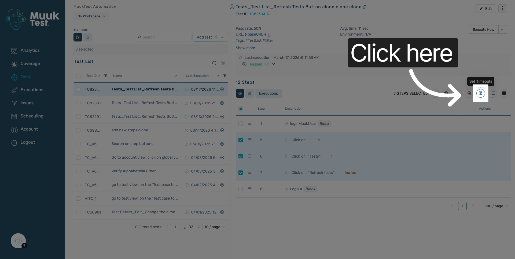Switch to the Executions tab in steps

tap(268, 93)
